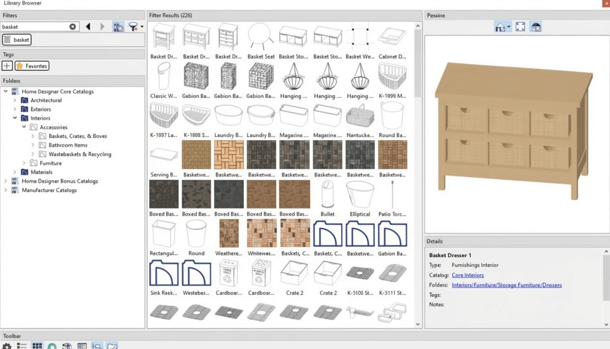Select the Whitewas... basketweave material
The image size is (610, 349).
pyautogui.click(x=261, y=238)
